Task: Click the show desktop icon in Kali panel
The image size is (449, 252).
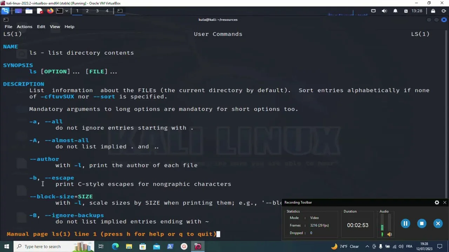Action: pyautogui.click(x=18, y=11)
